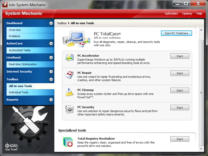Collapse the LiveBoost section chevron

click(51, 57)
